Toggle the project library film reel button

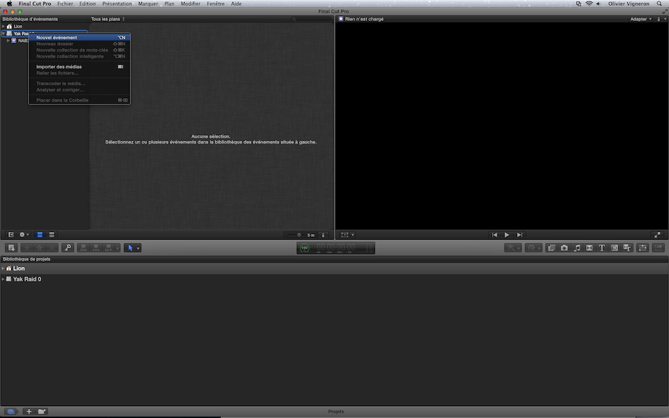pos(12,412)
